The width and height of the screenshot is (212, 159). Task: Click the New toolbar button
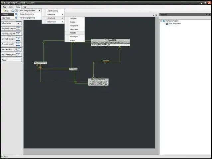click(6, 11)
